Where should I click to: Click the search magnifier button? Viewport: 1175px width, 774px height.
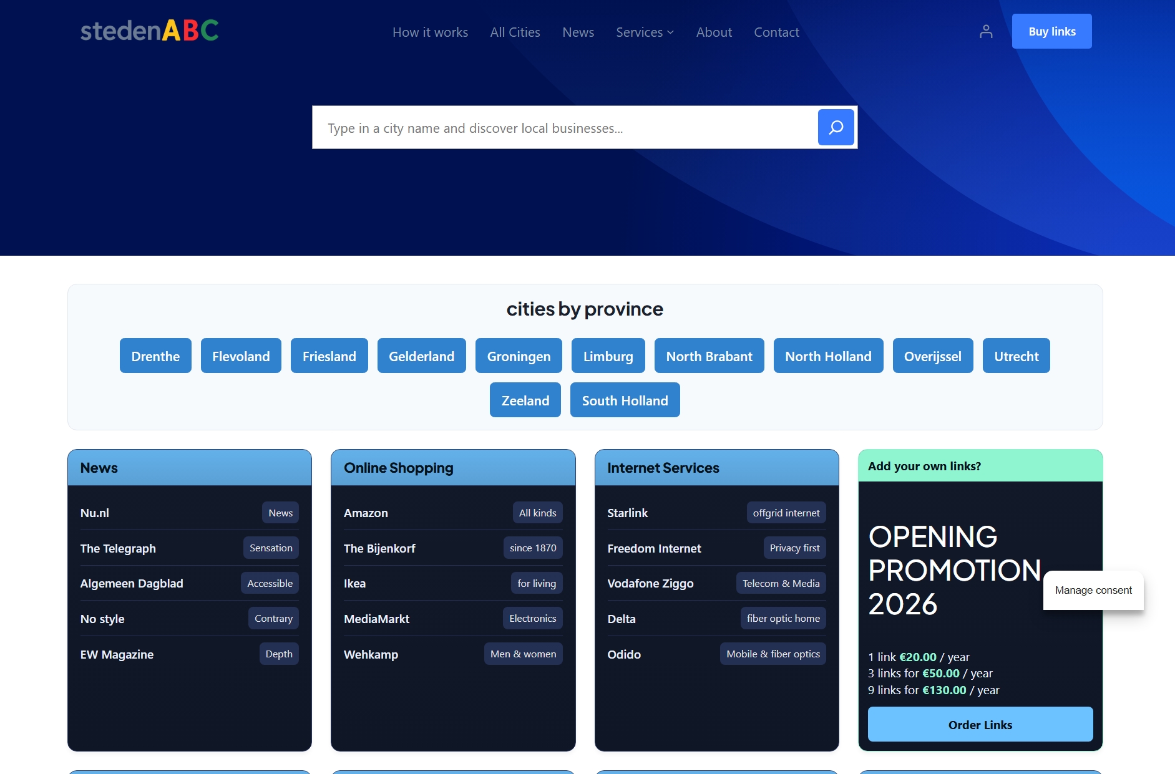click(836, 127)
